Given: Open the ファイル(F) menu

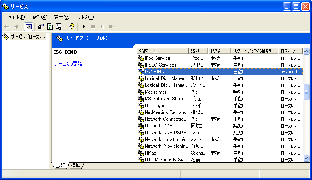Looking at the screenshot, I should coord(15,17).
